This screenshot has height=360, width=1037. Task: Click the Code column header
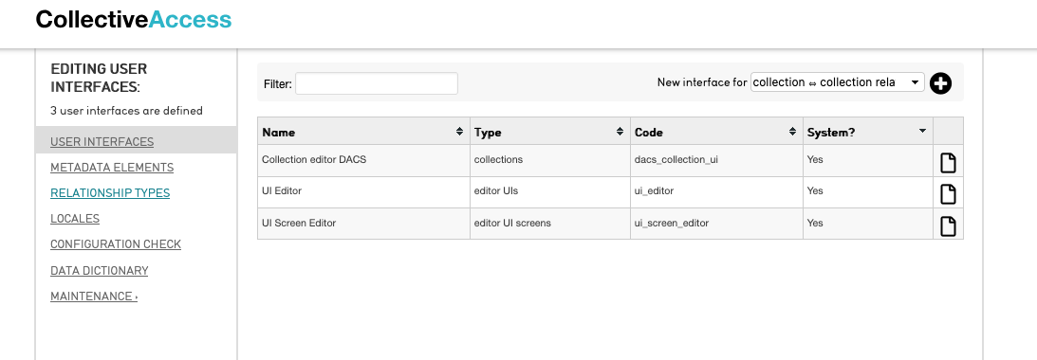[716, 132]
